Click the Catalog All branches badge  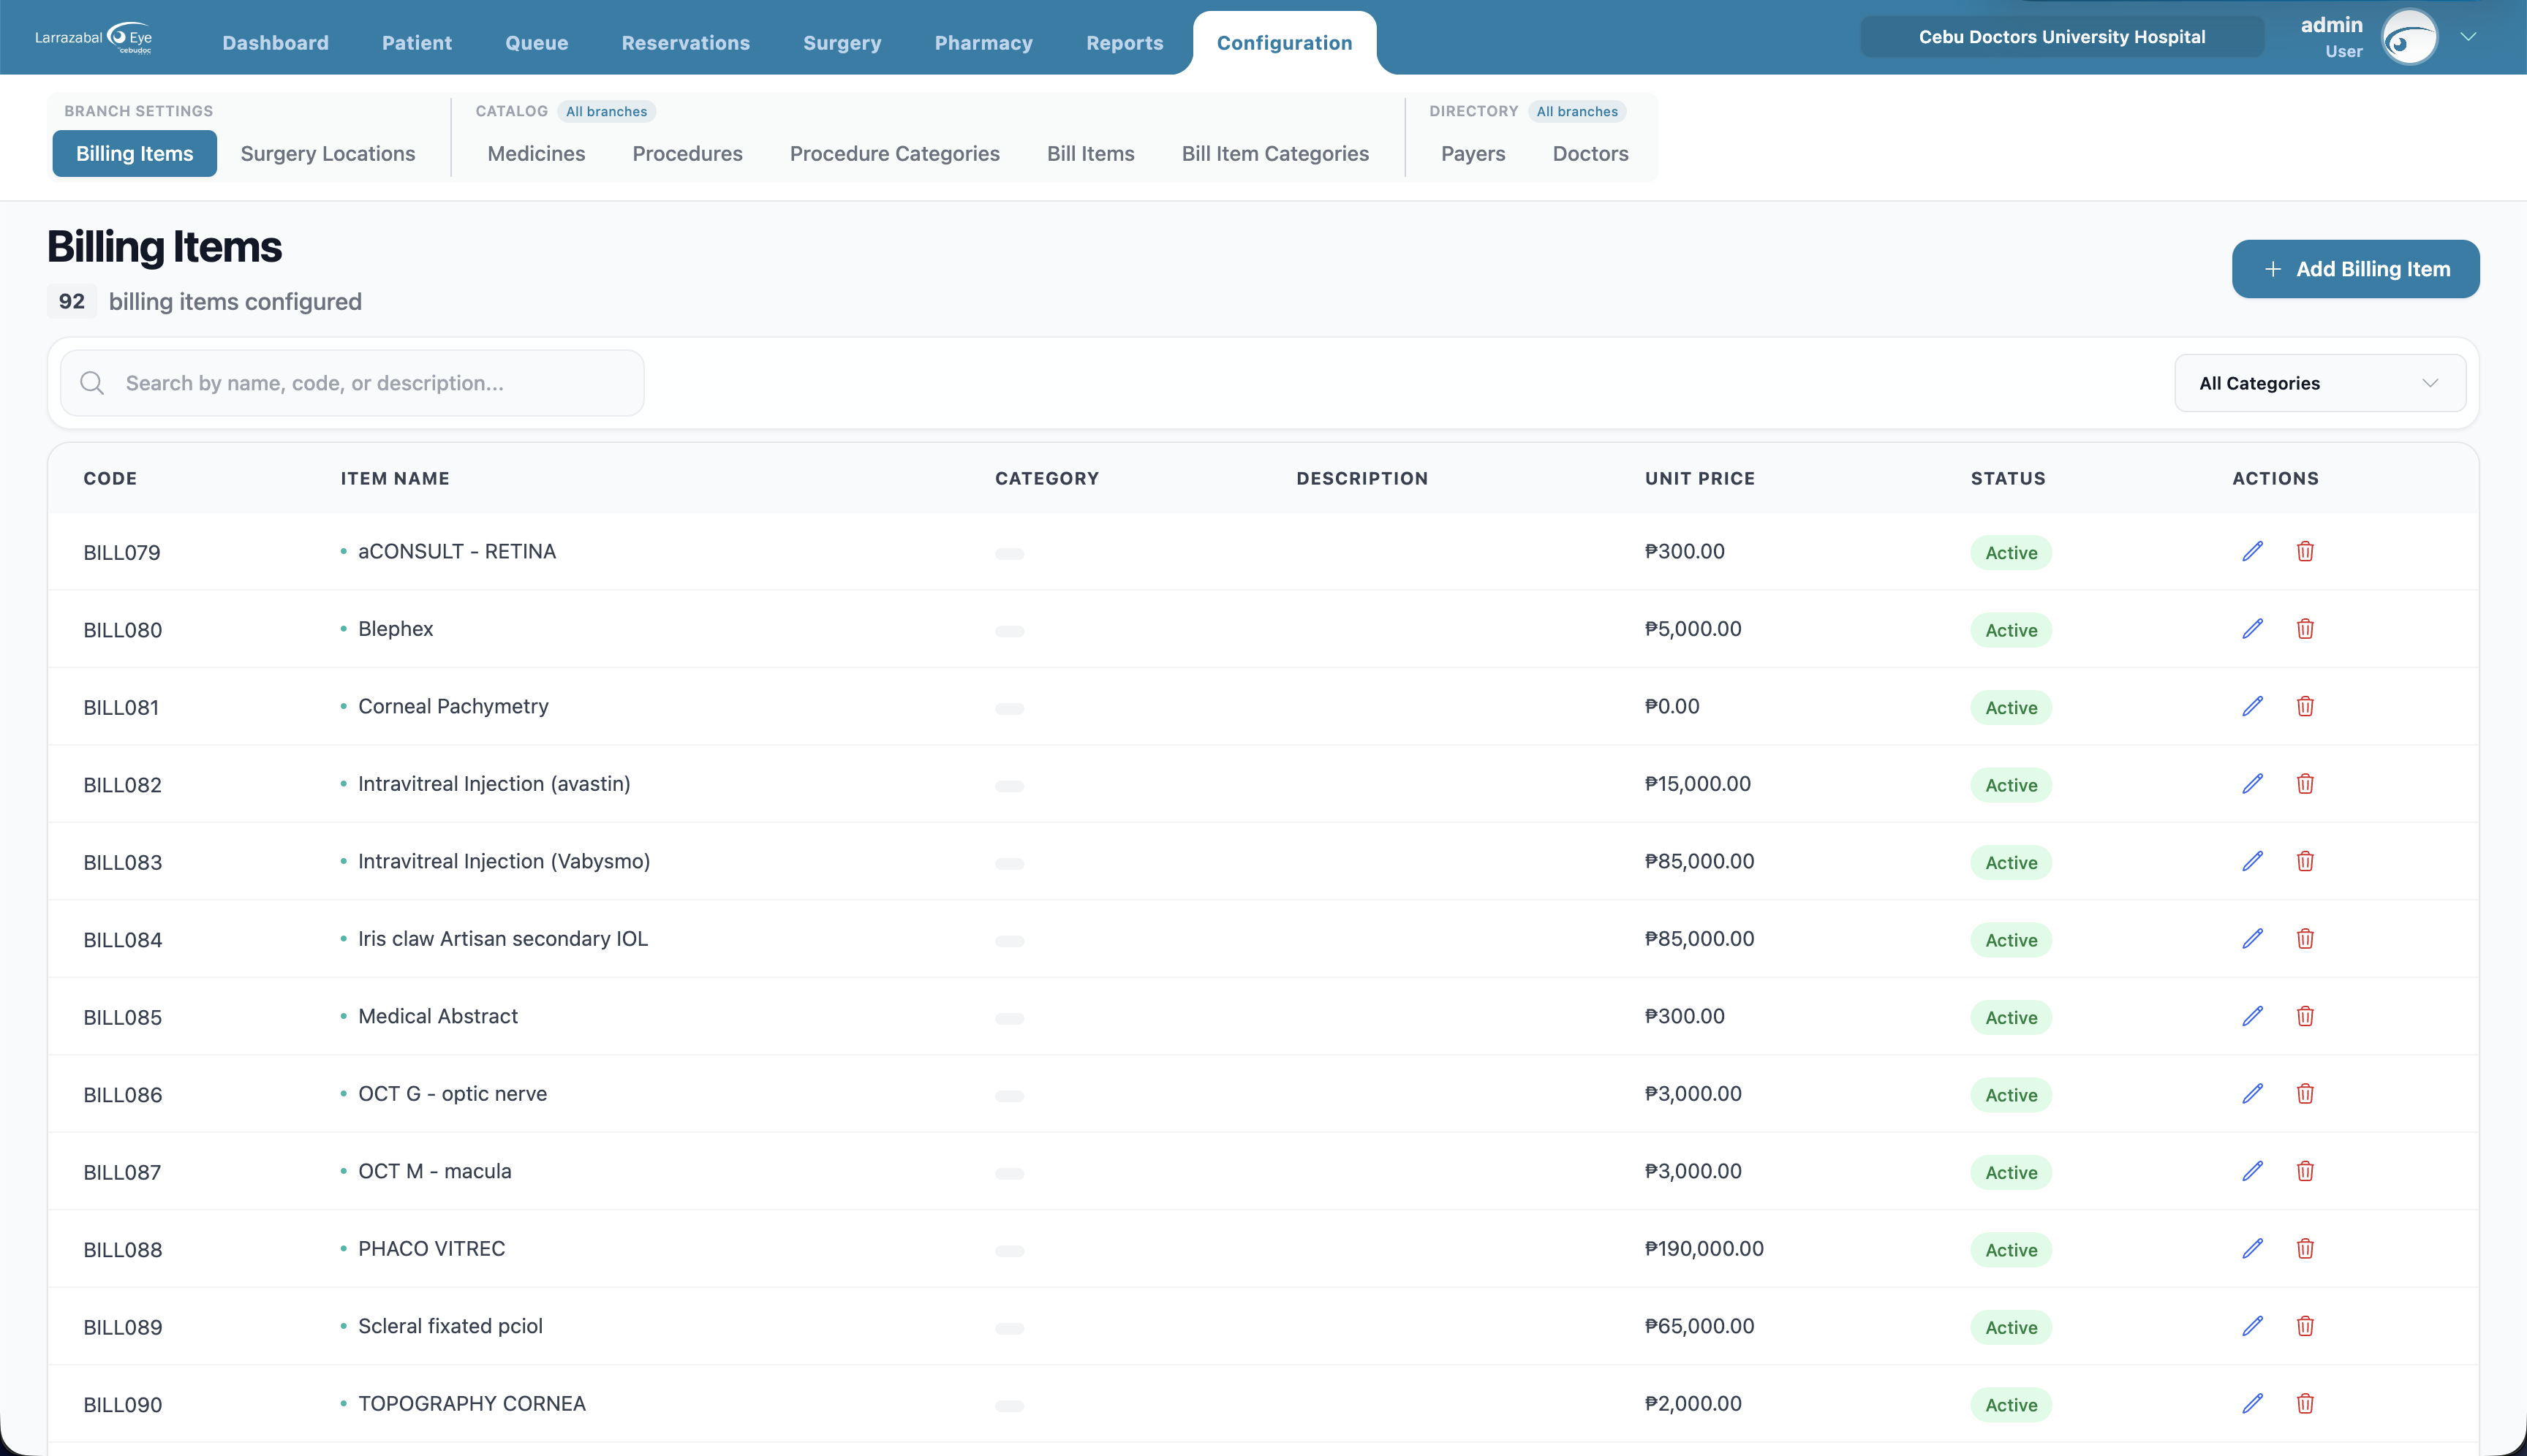pos(606,111)
